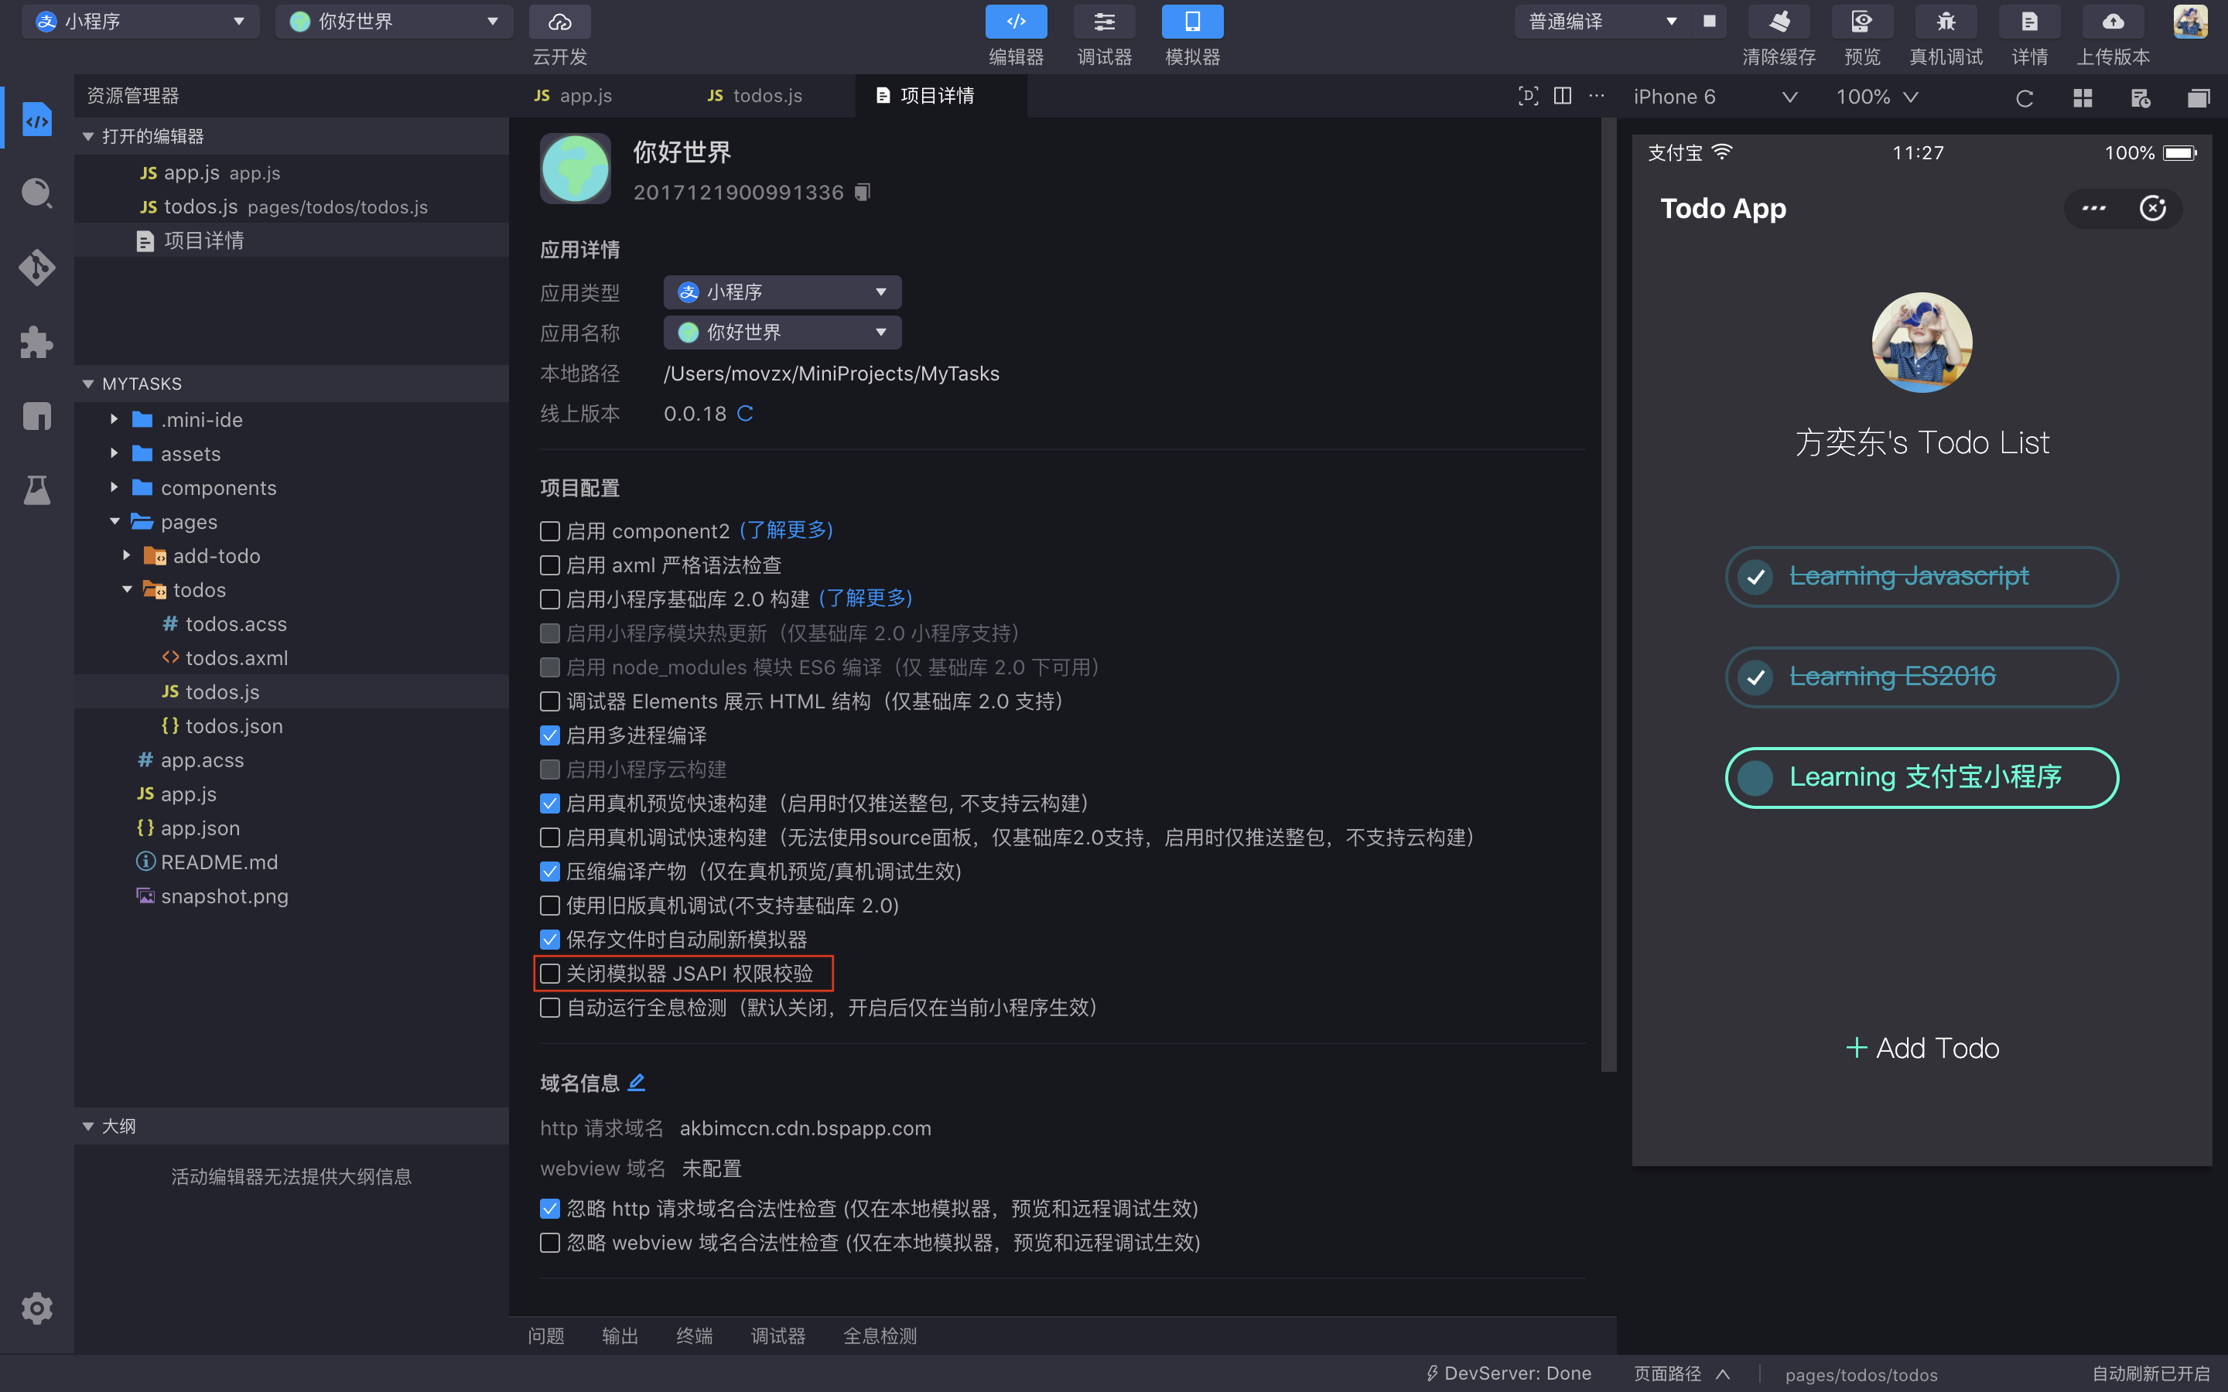Open the 终端 terminal panel tab
The height and width of the screenshot is (1392, 2228).
point(694,1336)
